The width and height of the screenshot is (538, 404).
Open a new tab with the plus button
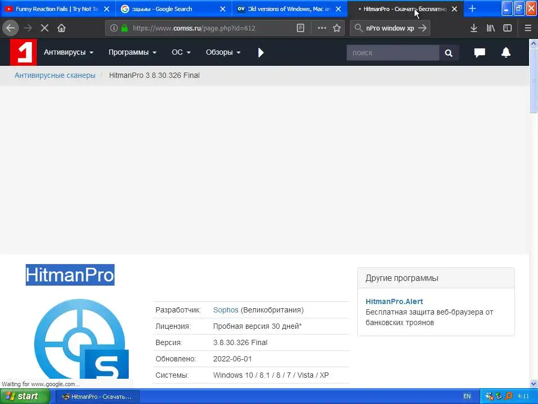472,8
